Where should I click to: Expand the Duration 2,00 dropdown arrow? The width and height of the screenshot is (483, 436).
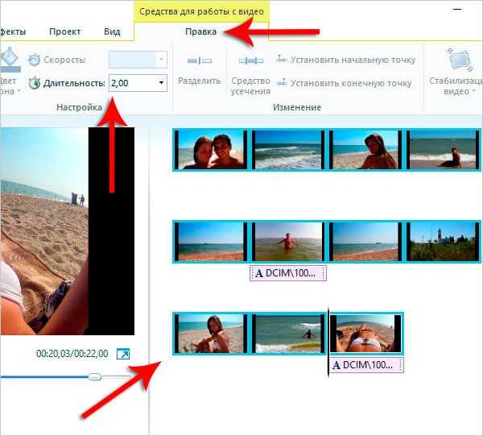coord(161,83)
